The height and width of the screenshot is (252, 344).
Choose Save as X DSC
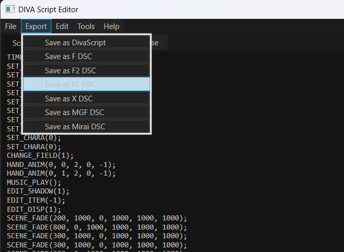[87, 99]
